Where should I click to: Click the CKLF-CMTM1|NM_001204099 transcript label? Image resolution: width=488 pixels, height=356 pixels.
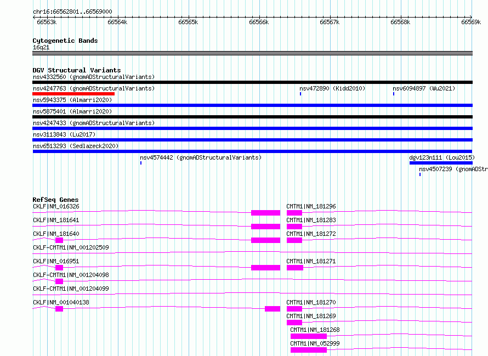71,289
